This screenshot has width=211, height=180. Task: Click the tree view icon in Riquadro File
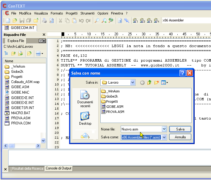pos(6,53)
